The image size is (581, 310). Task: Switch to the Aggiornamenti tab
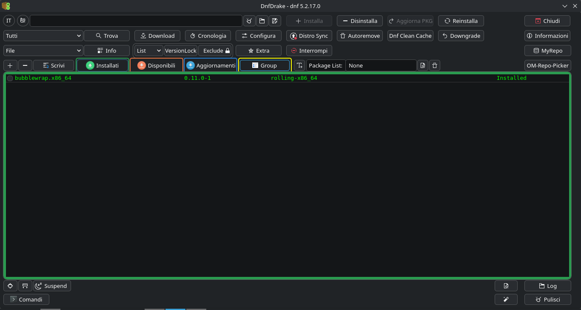tap(211, 65)
